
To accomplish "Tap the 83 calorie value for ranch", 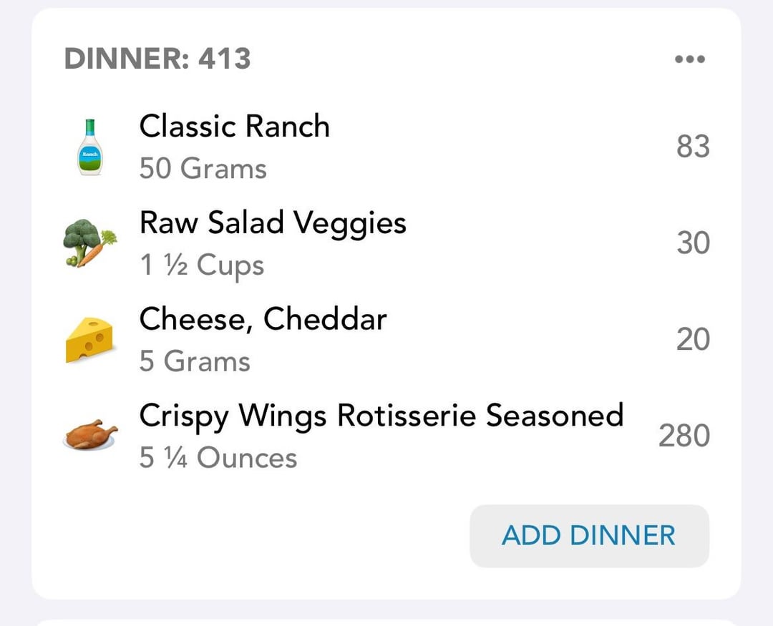I will (x=693, y=147).
